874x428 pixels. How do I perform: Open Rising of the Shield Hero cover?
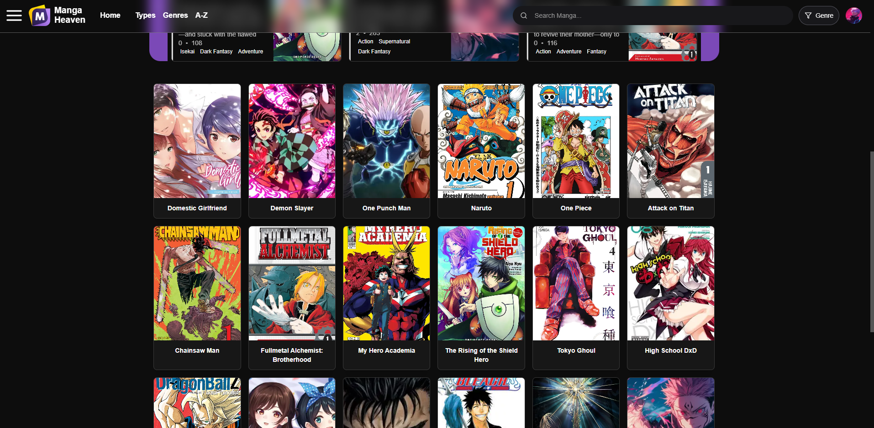(481, 283)
